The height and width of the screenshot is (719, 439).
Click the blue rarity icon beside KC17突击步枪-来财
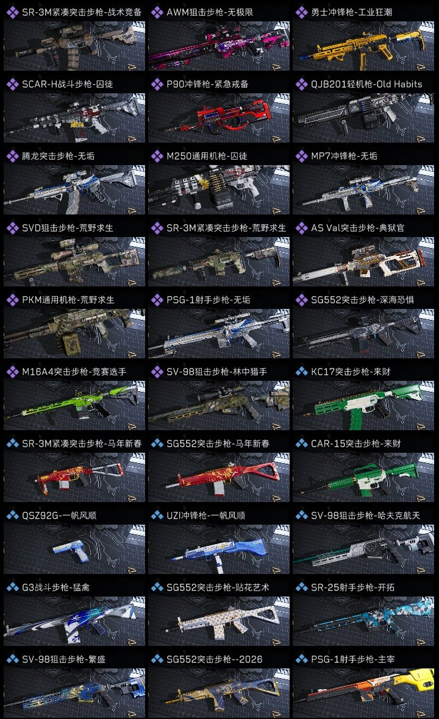(x=301, y=372)
